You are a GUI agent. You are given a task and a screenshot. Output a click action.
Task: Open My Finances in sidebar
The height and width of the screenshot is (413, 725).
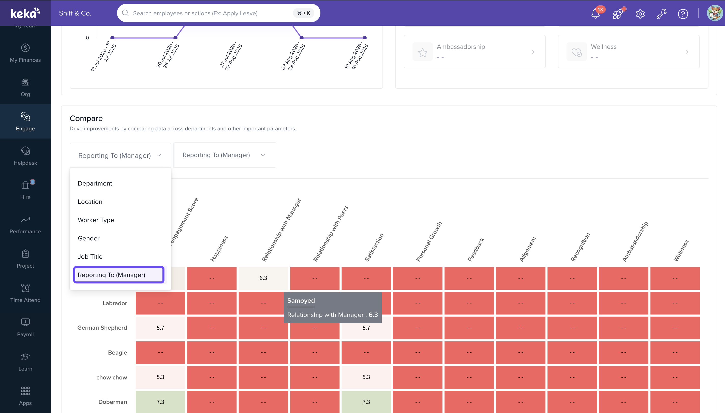[25, 53]
